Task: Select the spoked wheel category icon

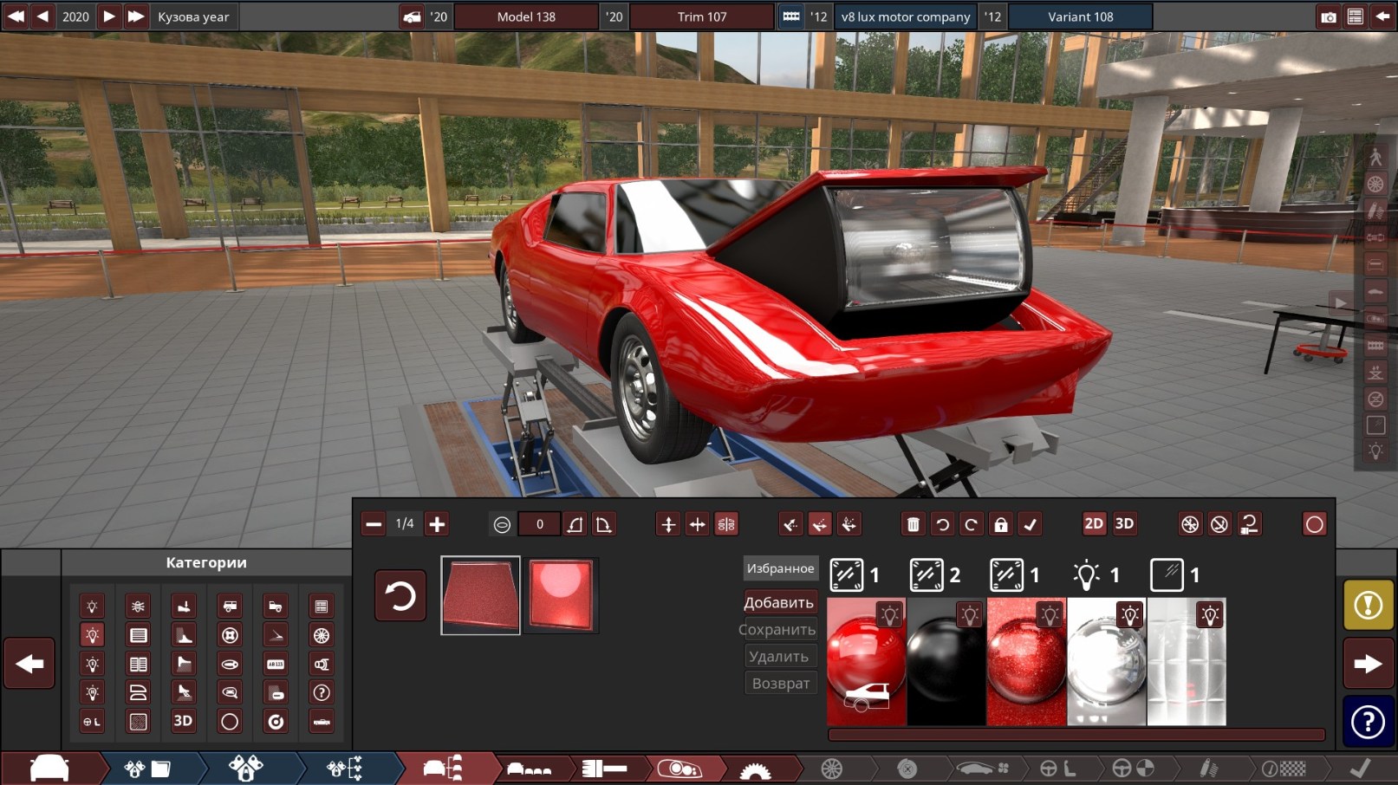Action: pyautogui.click(x=322, y=635)
